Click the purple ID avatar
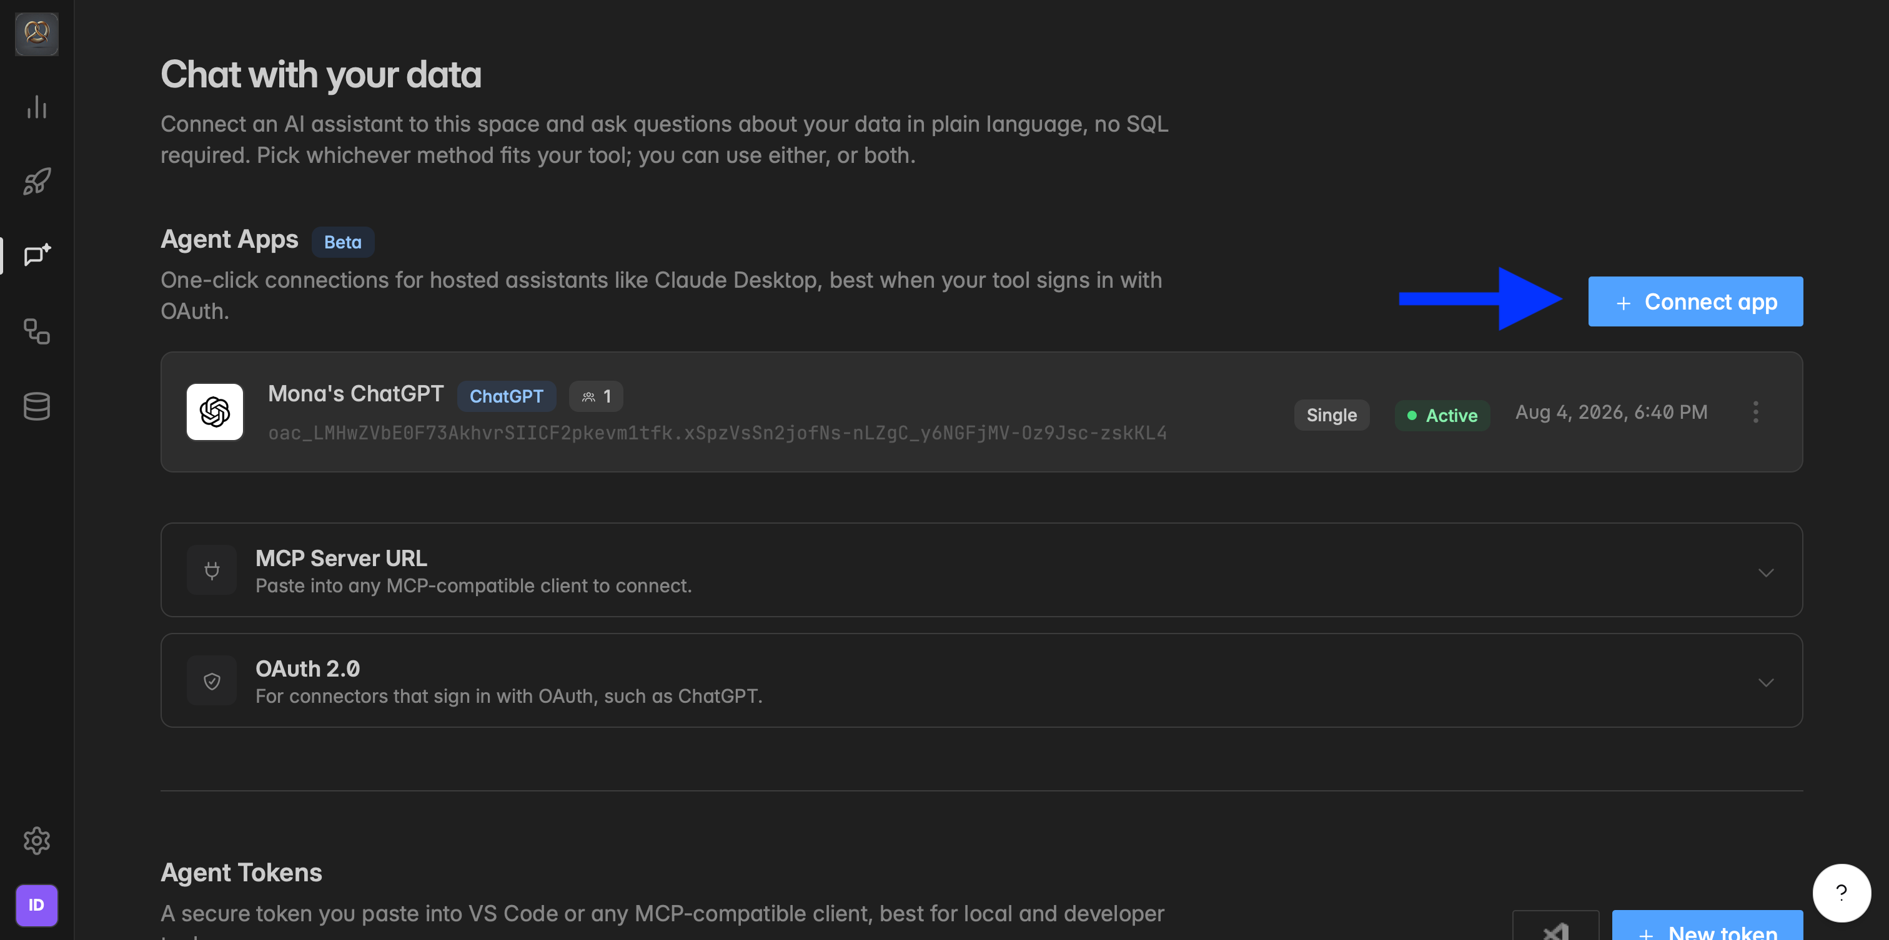The height and width of the screenshot is (940, 1889). 37,905
